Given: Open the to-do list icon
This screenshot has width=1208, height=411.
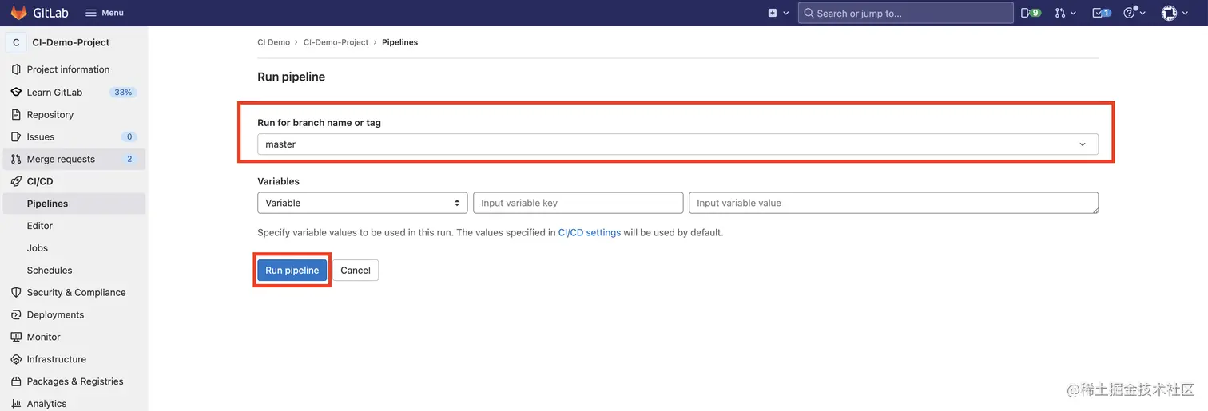Looking at the screenshot, I should 1102,13.
